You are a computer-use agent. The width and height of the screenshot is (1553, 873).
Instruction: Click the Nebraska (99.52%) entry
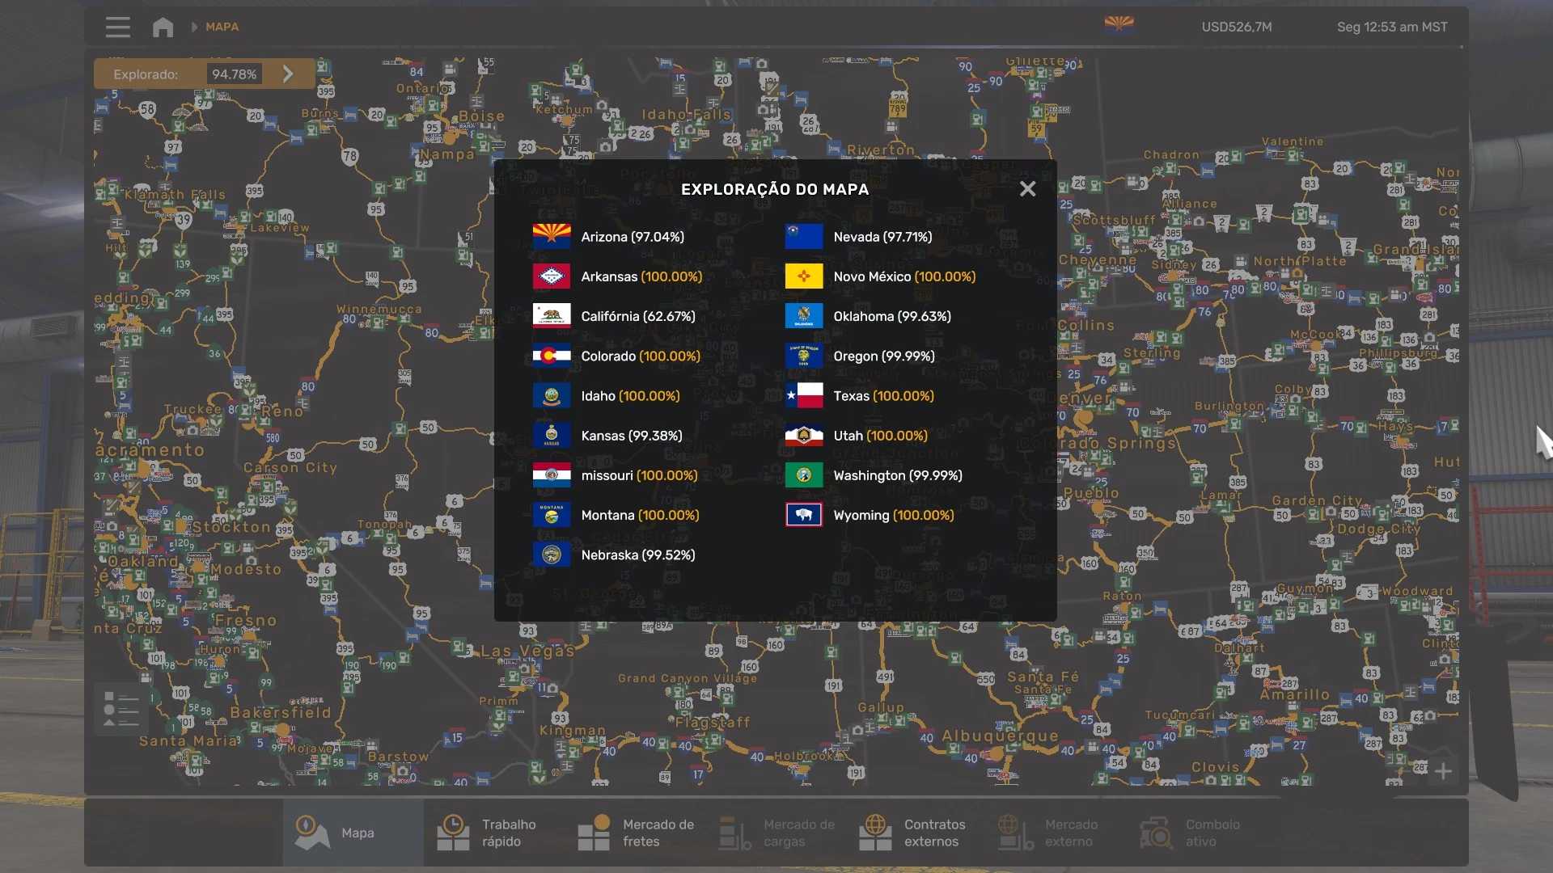tap(637, 555)
